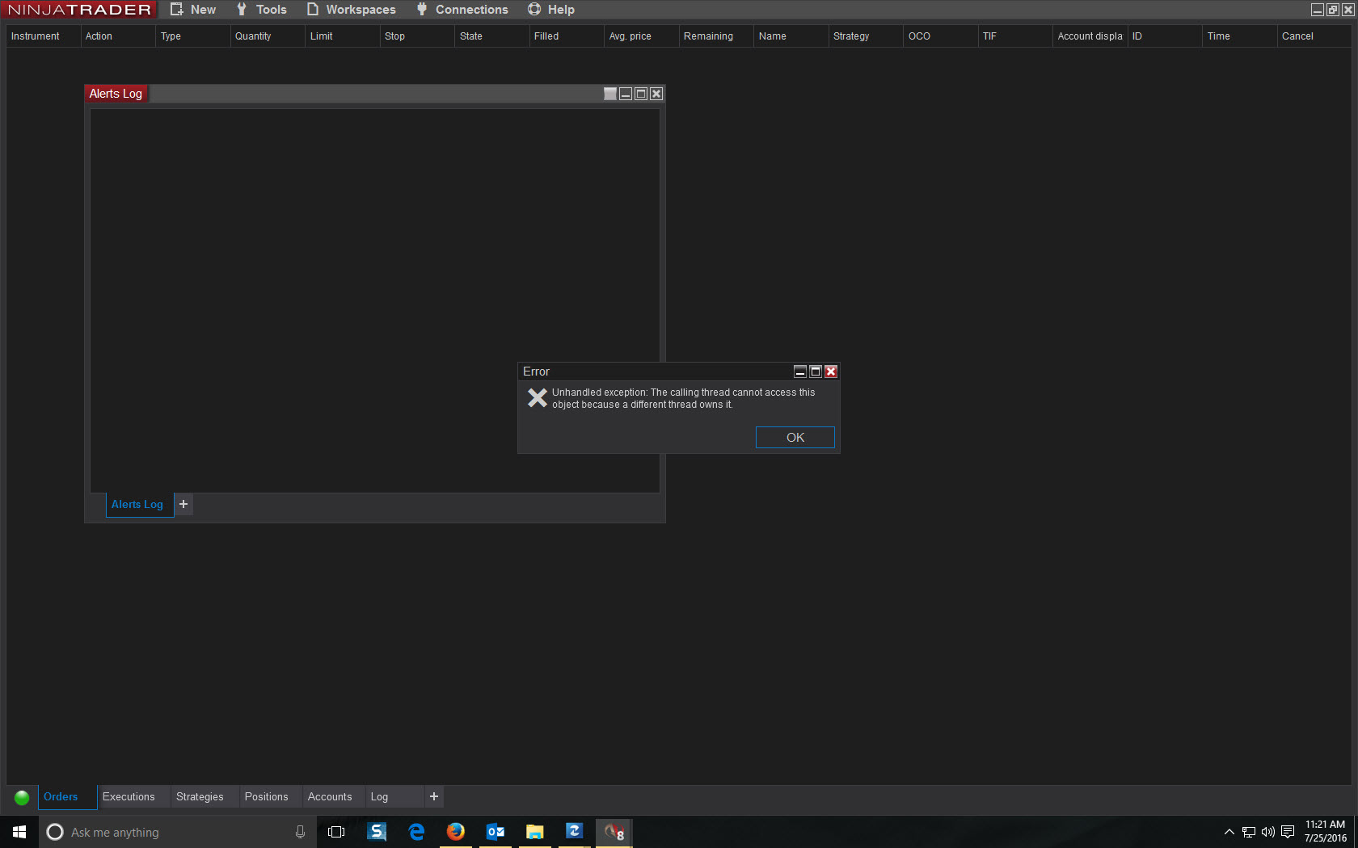1358x848 pixels.
Task: Launch Microsoft Edge from the taskbar
Action: (x=416, y=832)
